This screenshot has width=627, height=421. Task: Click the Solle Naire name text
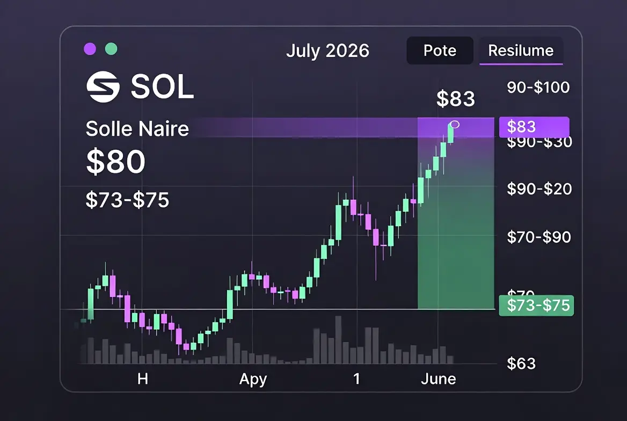(137, 129)
